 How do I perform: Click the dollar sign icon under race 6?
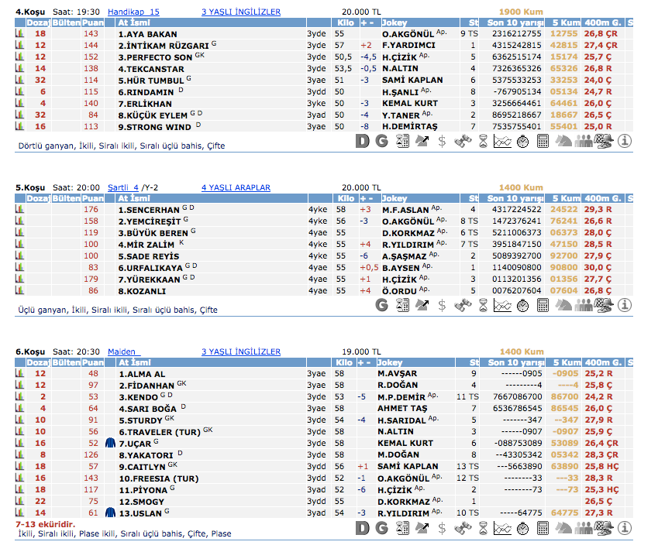click(x=442, y=529)
